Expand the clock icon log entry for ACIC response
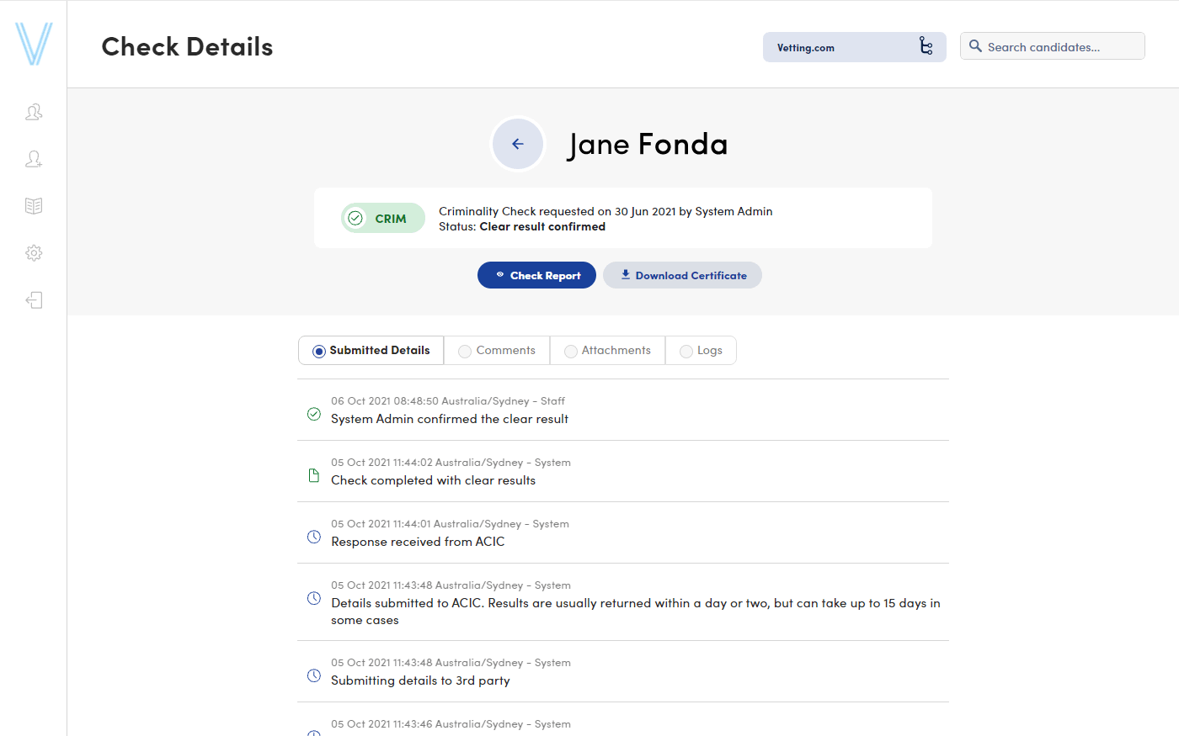1179x736 pixels. [x=313, y=537]
